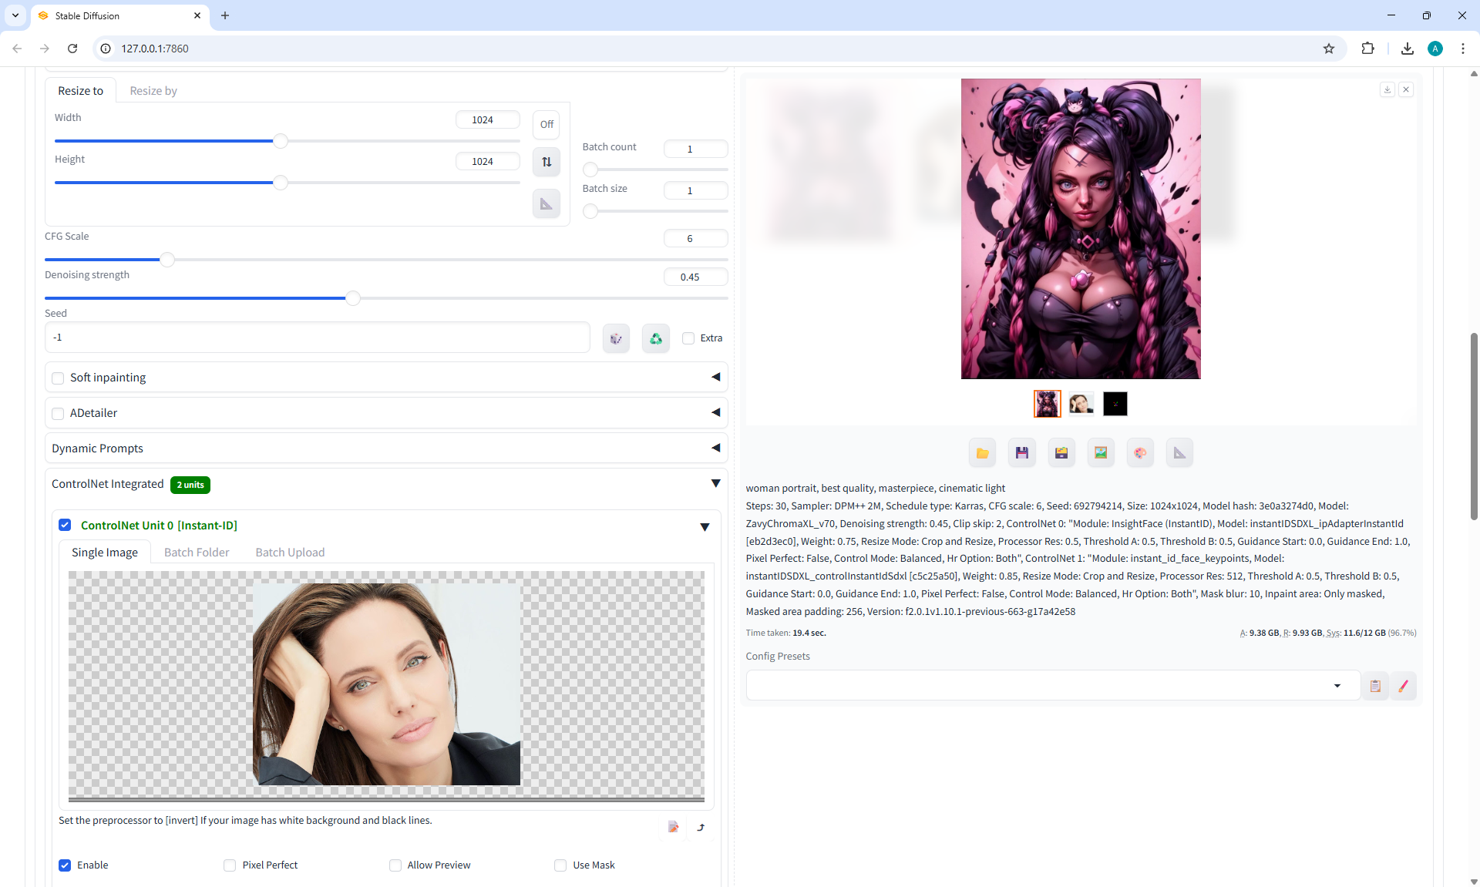Click the floppy disk save image icon

(x=1021, y=453)
